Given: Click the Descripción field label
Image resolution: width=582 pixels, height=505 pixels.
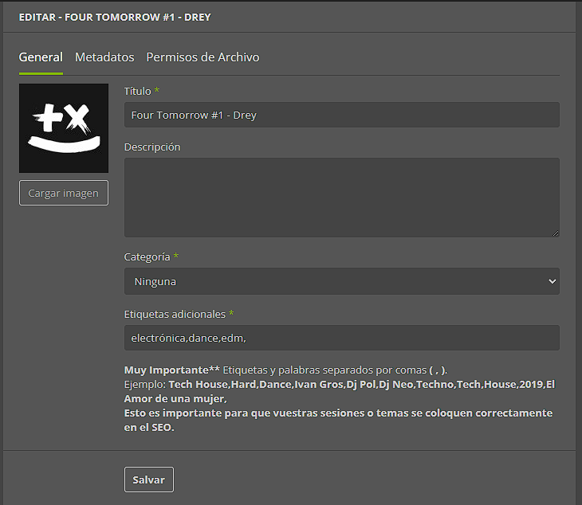Looking at the screenshot, I should 152,147.
